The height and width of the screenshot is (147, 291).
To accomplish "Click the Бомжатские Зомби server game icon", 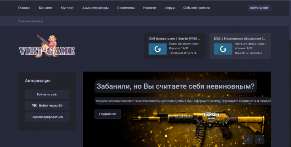I will [x=158, y=49].
